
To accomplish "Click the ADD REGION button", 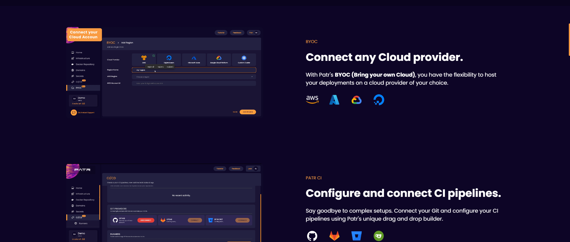I will click(x=248, y=112).
